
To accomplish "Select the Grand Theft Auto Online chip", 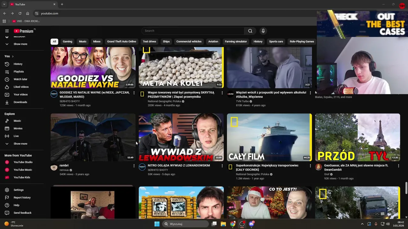I will pyautogui.click(x=121, y=41).
